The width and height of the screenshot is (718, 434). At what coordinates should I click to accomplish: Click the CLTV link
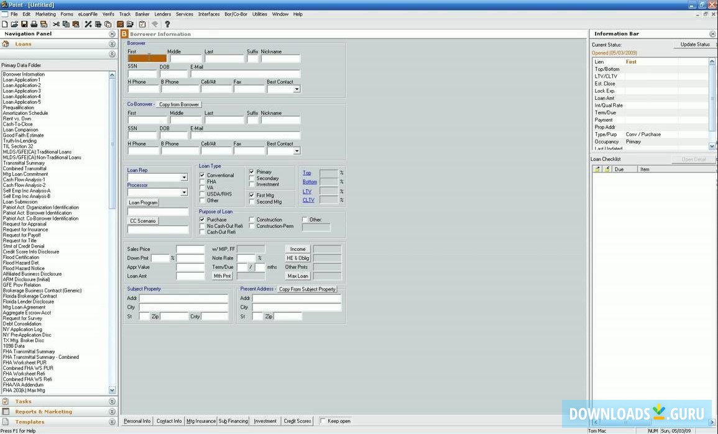[x=308, y=200]
